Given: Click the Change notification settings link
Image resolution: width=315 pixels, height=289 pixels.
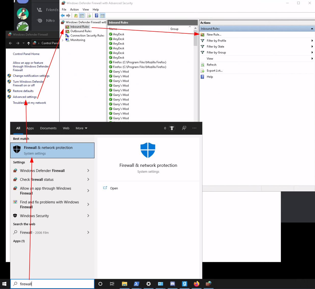Looking at the screenshot, I should (x=31, y=76).
